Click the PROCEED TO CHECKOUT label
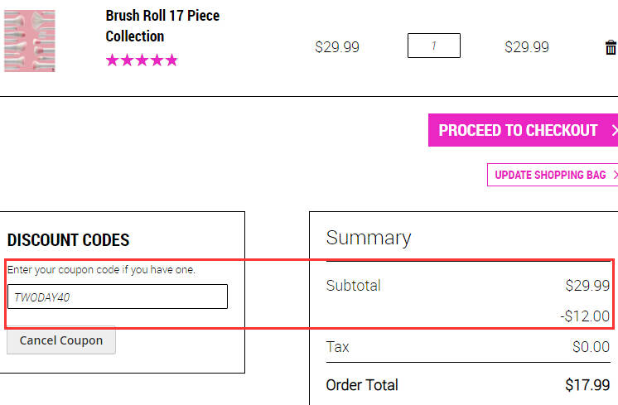This screenshot has height=405, width=618. click(x=518, y=130)
